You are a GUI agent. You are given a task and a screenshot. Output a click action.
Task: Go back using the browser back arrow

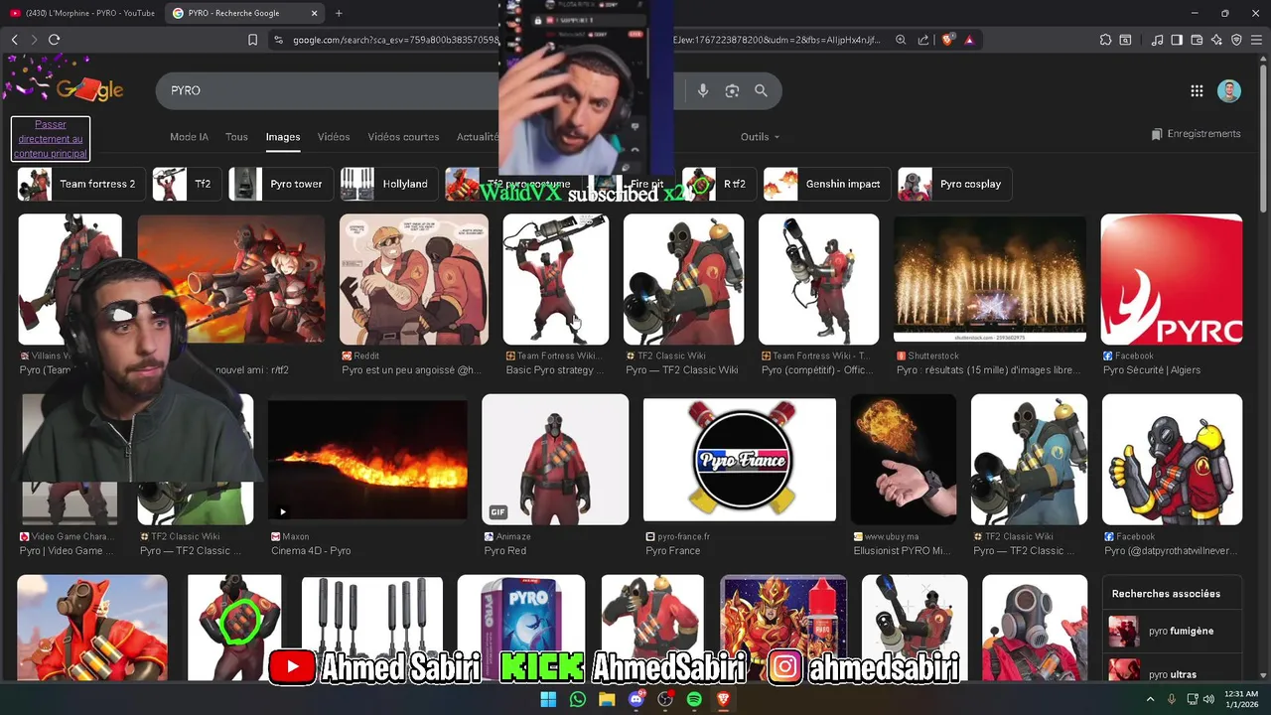click(15, 40)
